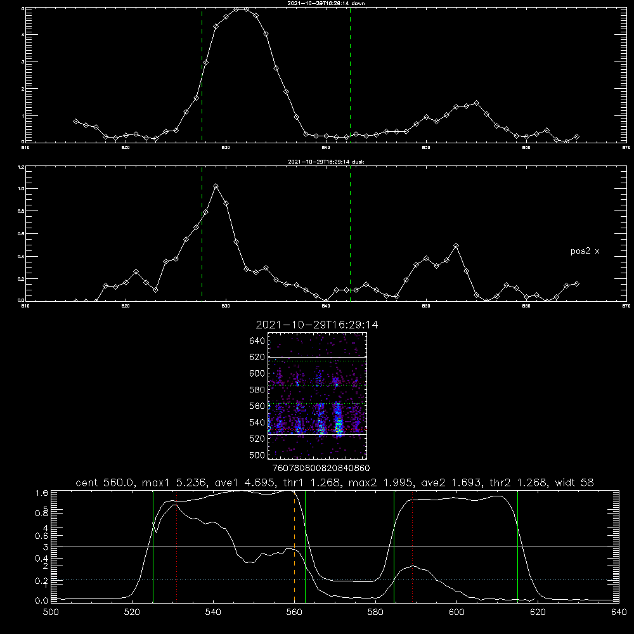
Task: Click the spectrogram image thumbnail
Action: 318,396
